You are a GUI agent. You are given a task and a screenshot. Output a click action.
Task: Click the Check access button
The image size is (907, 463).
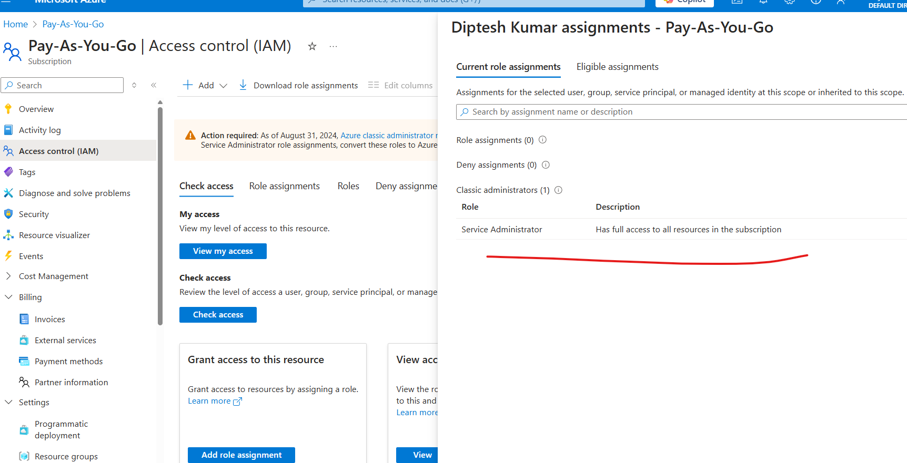(x=218, y=315)
